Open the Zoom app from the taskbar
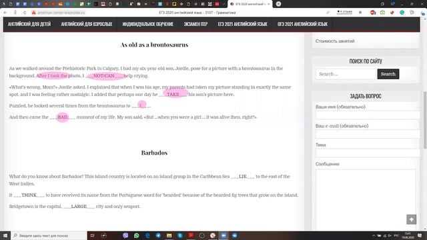 224,235
